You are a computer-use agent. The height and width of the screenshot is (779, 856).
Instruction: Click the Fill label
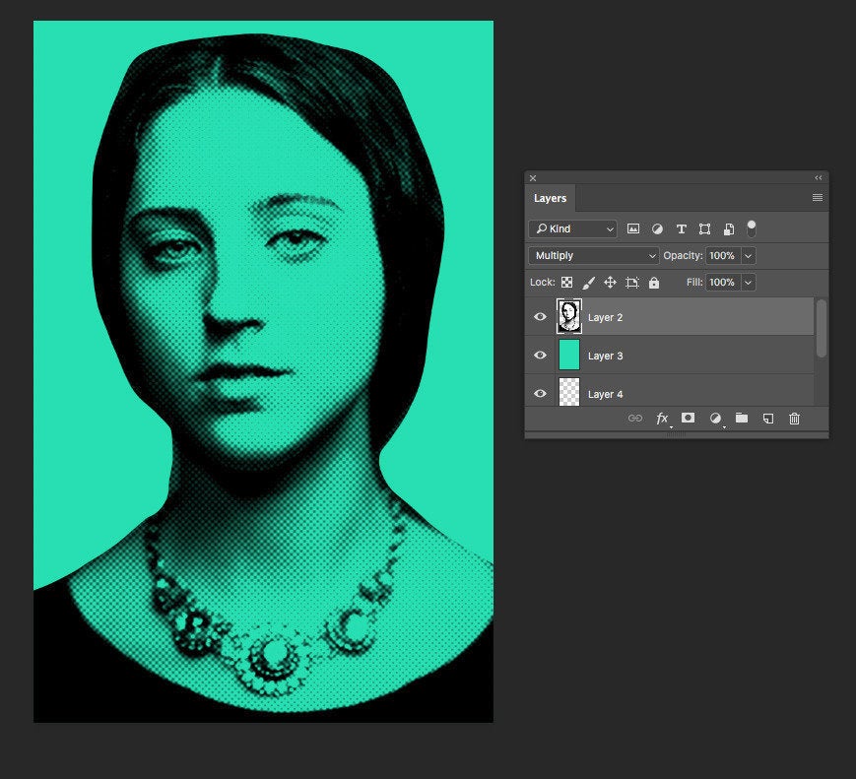694,283
